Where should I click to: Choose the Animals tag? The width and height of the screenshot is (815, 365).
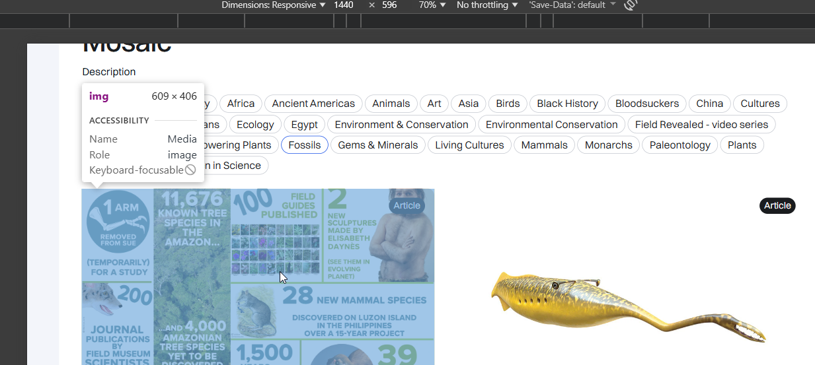coord(391,104)
